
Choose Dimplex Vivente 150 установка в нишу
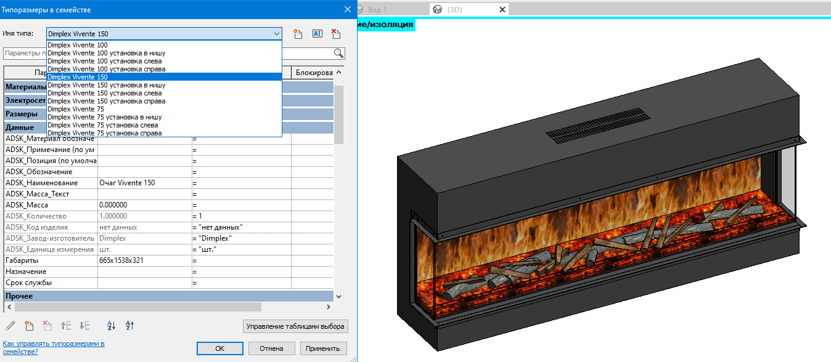(x=164, y=85)
